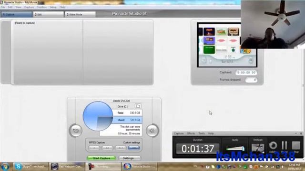Open the Skype taskbar button
This screenshot has width=305, height=171.
pyautogui.click(x=30, y=167)
